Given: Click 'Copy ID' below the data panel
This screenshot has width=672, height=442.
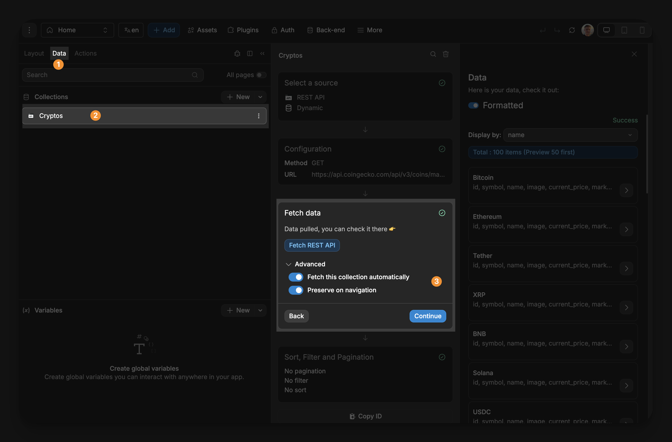Looking at the screenshot, I should 365,416.
